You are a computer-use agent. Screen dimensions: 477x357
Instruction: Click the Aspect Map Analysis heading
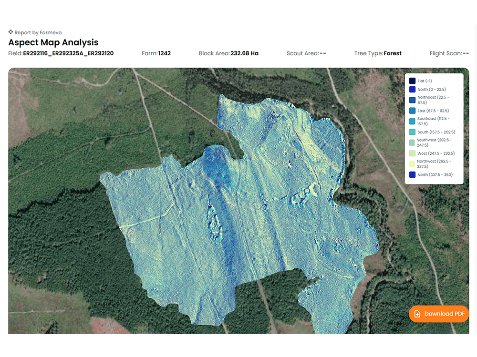(x=53, y=42)
